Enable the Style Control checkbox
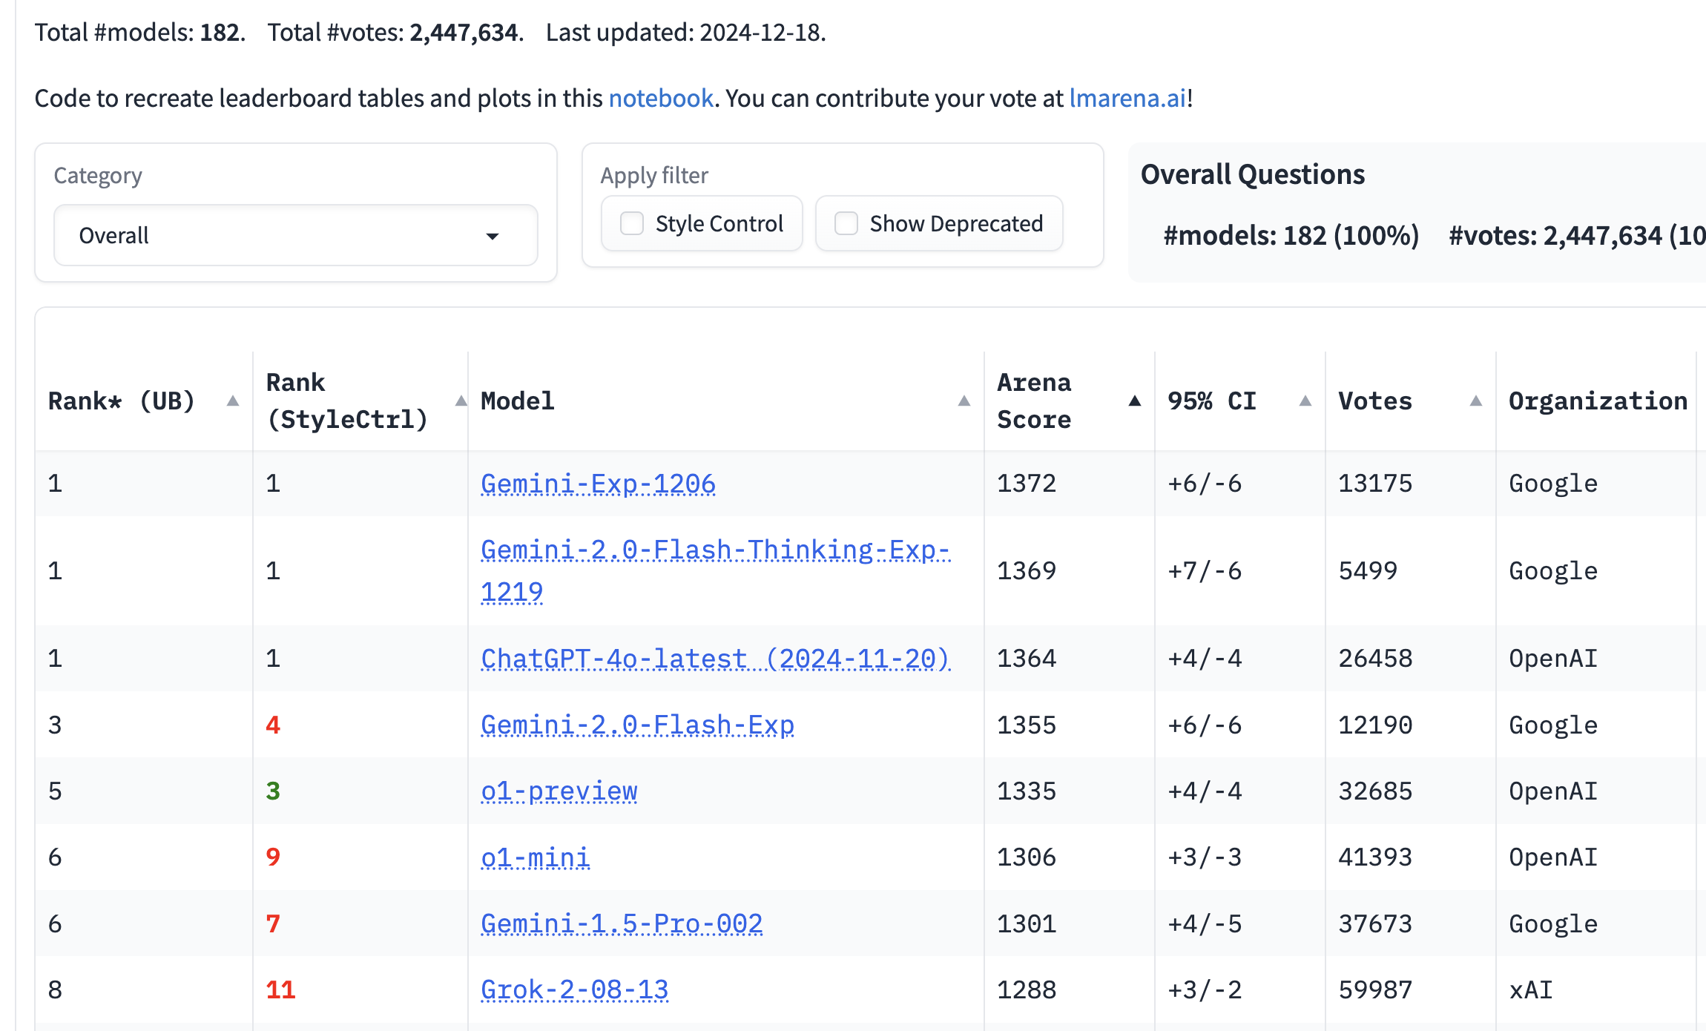The width and height of the screenshot is (1706, 1031). click(632, 223)
